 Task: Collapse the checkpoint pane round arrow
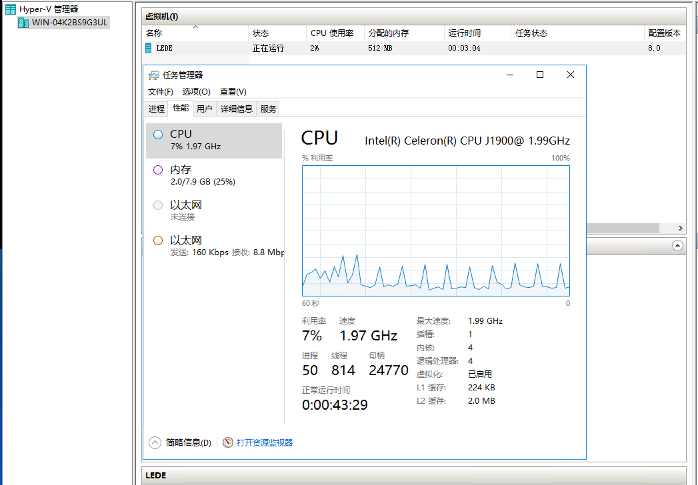point(677,246)
